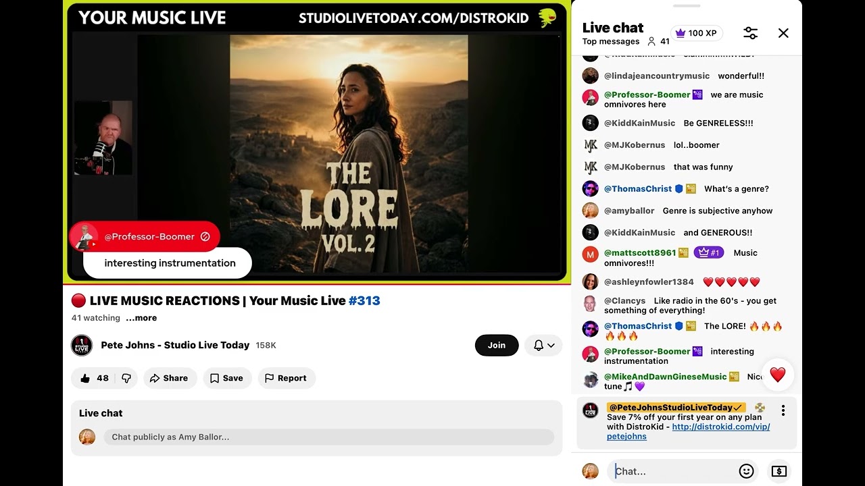This screenshot has width=865, height=486.
Task: Click avatar beside 'What's a genre?' message
Action: tap(590, 189)
